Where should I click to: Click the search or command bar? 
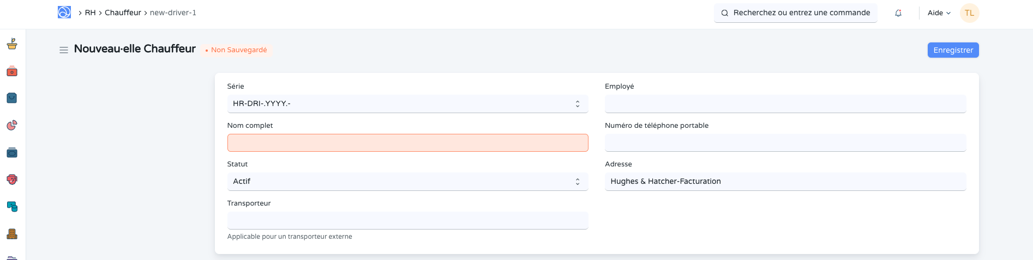(x=796, y=13)
